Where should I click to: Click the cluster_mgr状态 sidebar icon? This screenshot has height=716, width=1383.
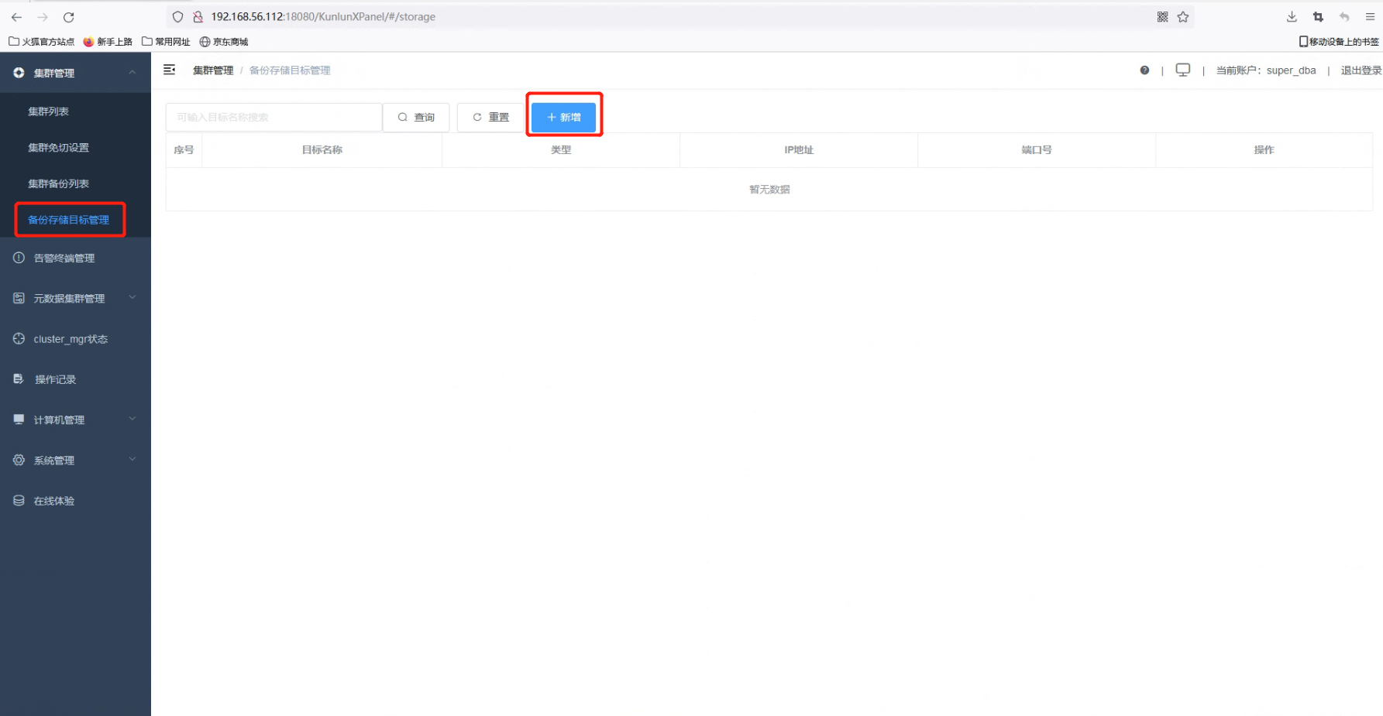tap(19, 338)
